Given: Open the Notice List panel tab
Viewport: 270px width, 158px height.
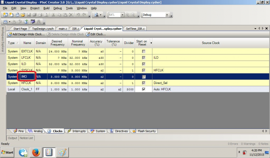Looking at the screenshot, I should 26,138.
